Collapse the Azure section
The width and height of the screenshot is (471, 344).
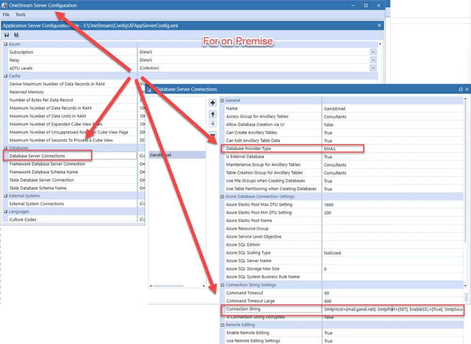(5, 44)
